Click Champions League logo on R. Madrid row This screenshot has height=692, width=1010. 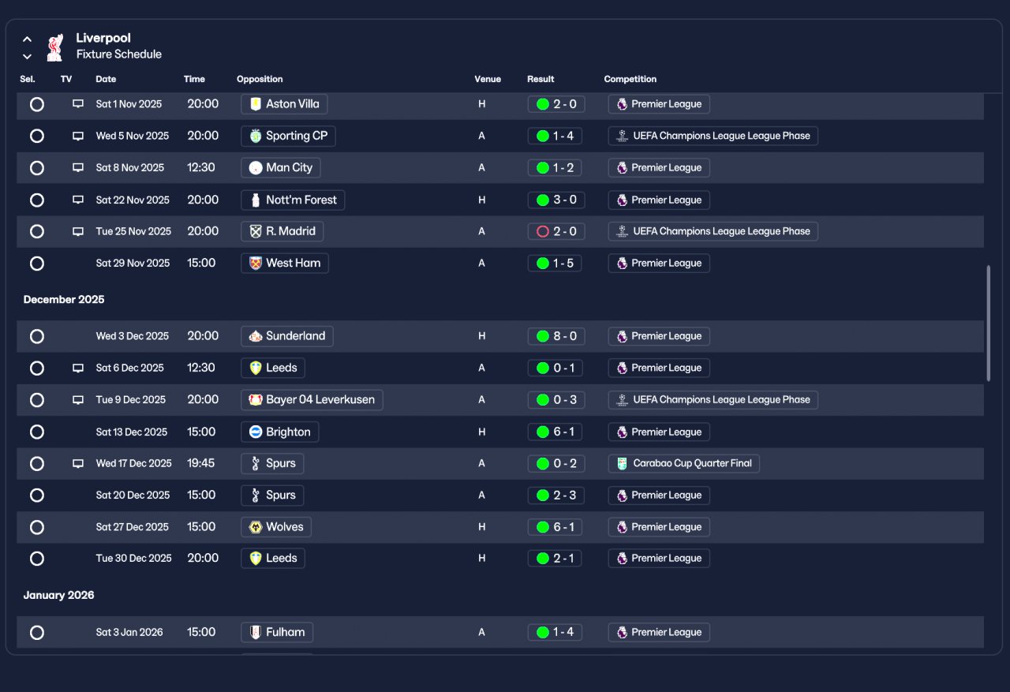[x=622, y=231]
